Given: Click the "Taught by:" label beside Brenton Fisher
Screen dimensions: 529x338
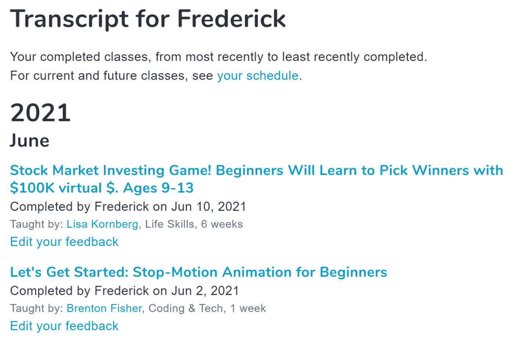Looking at the screenshot, I should tap(37, 308).
